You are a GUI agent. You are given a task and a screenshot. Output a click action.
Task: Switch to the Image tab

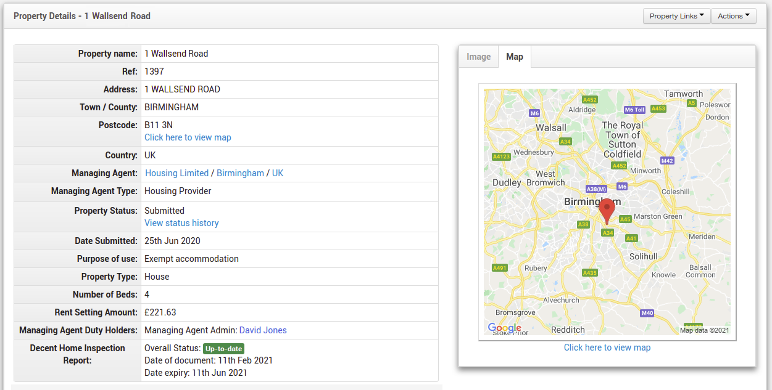tap(478, 57)
